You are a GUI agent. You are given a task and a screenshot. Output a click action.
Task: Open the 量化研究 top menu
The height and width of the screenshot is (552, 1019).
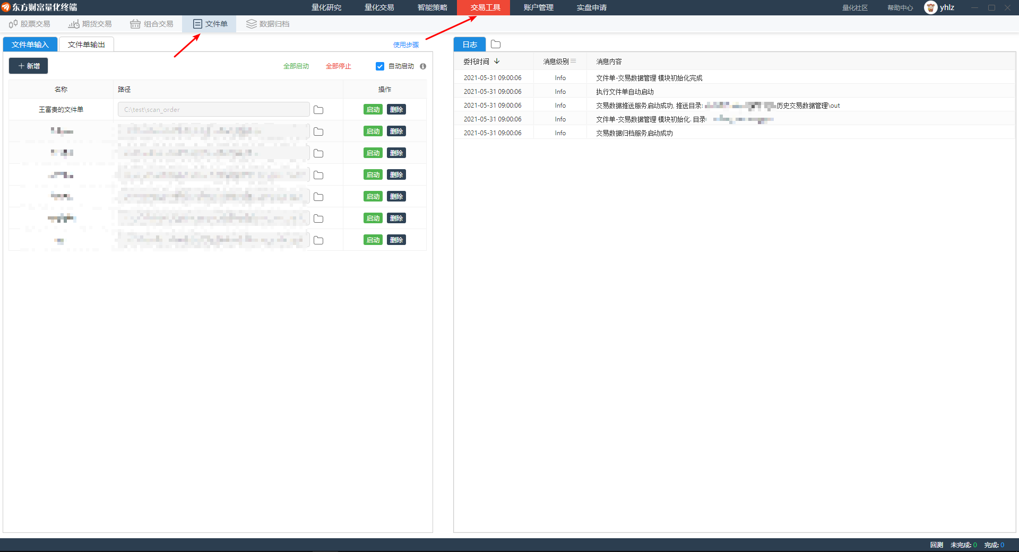326,7
